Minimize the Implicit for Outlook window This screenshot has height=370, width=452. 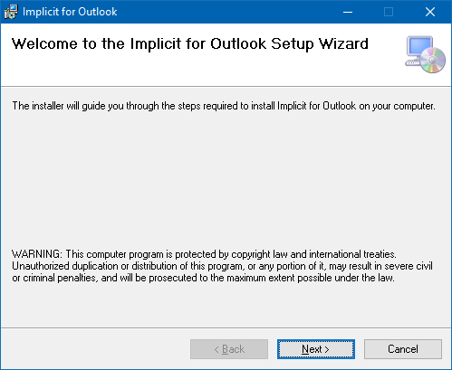click(x=348, y=12)
